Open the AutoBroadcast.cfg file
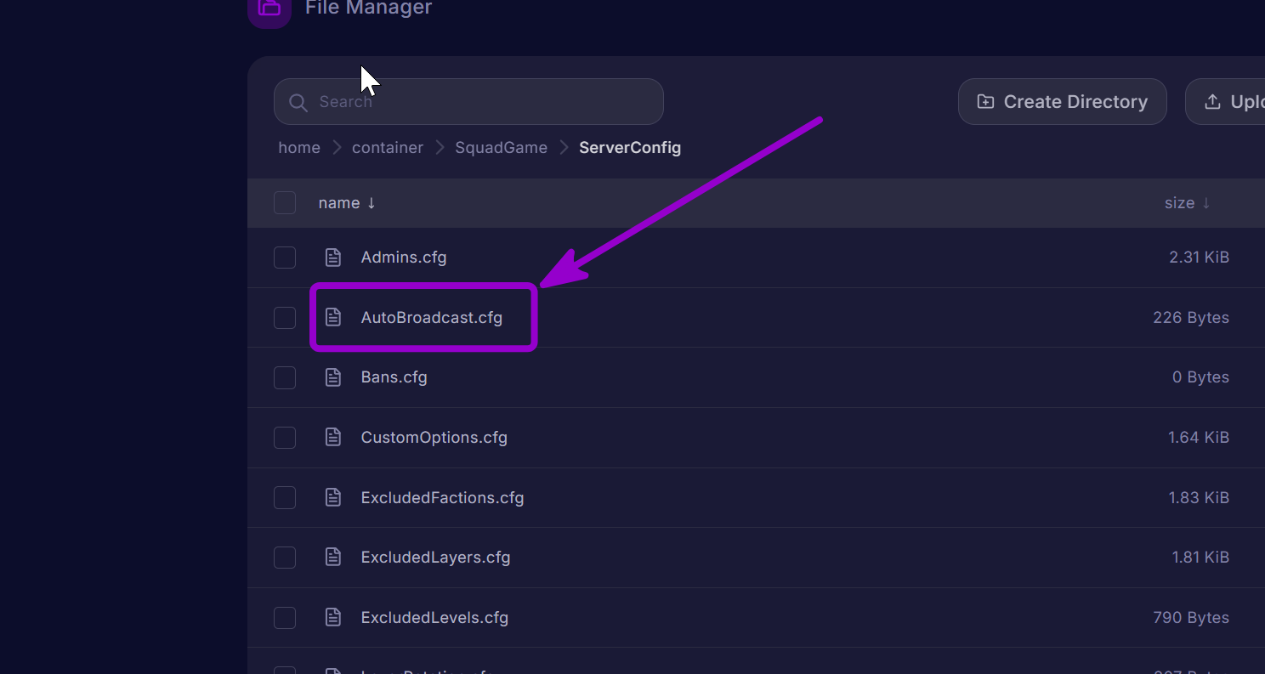The height and width of the screenshot is (674, 1265). point(432,318)
